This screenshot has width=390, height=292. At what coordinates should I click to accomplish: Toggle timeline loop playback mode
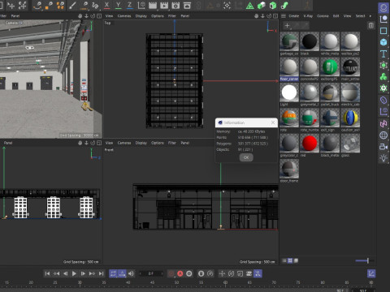(x=113, y=273)
